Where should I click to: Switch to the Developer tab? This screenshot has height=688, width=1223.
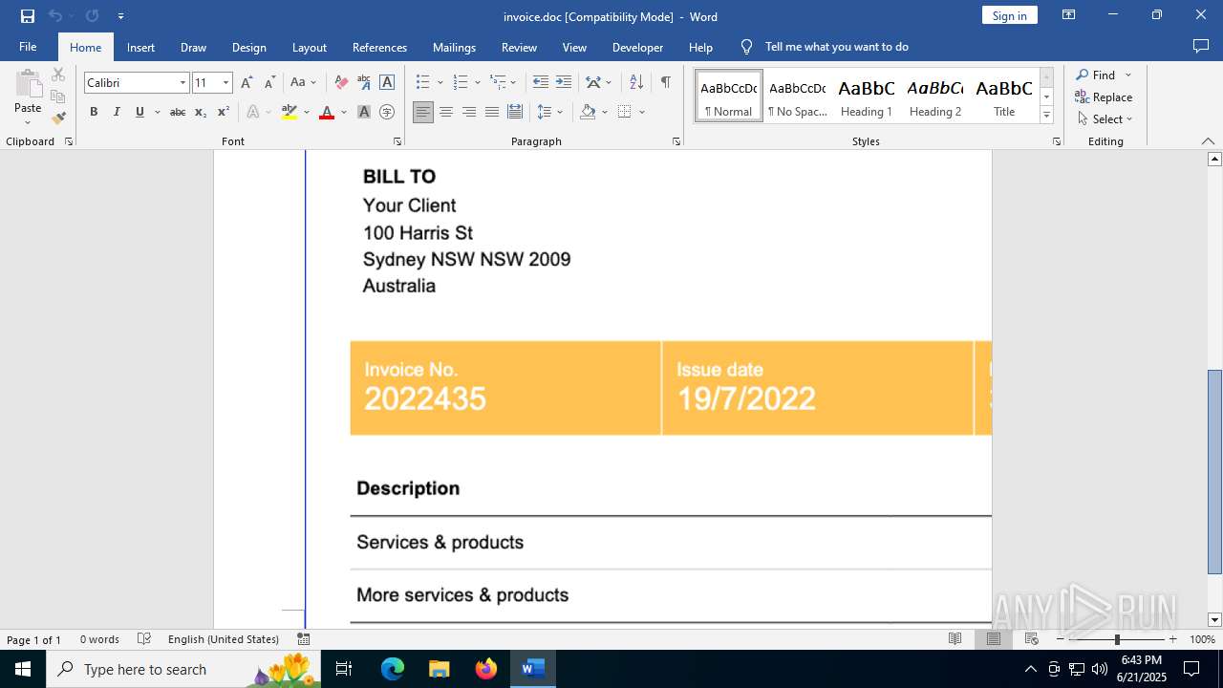(x=637, y=47)
